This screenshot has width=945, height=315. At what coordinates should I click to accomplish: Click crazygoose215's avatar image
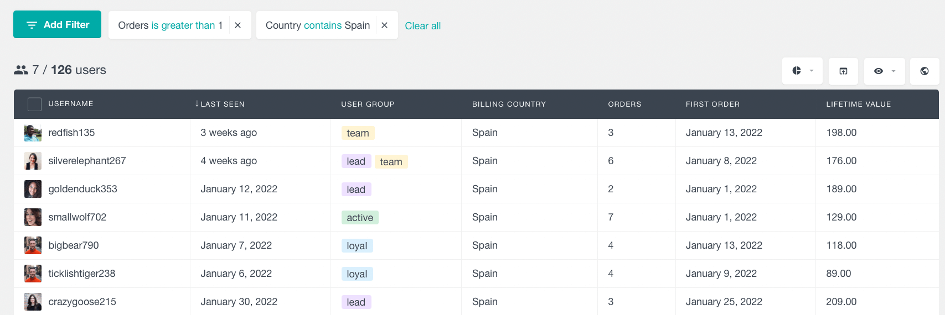point(33,302)
